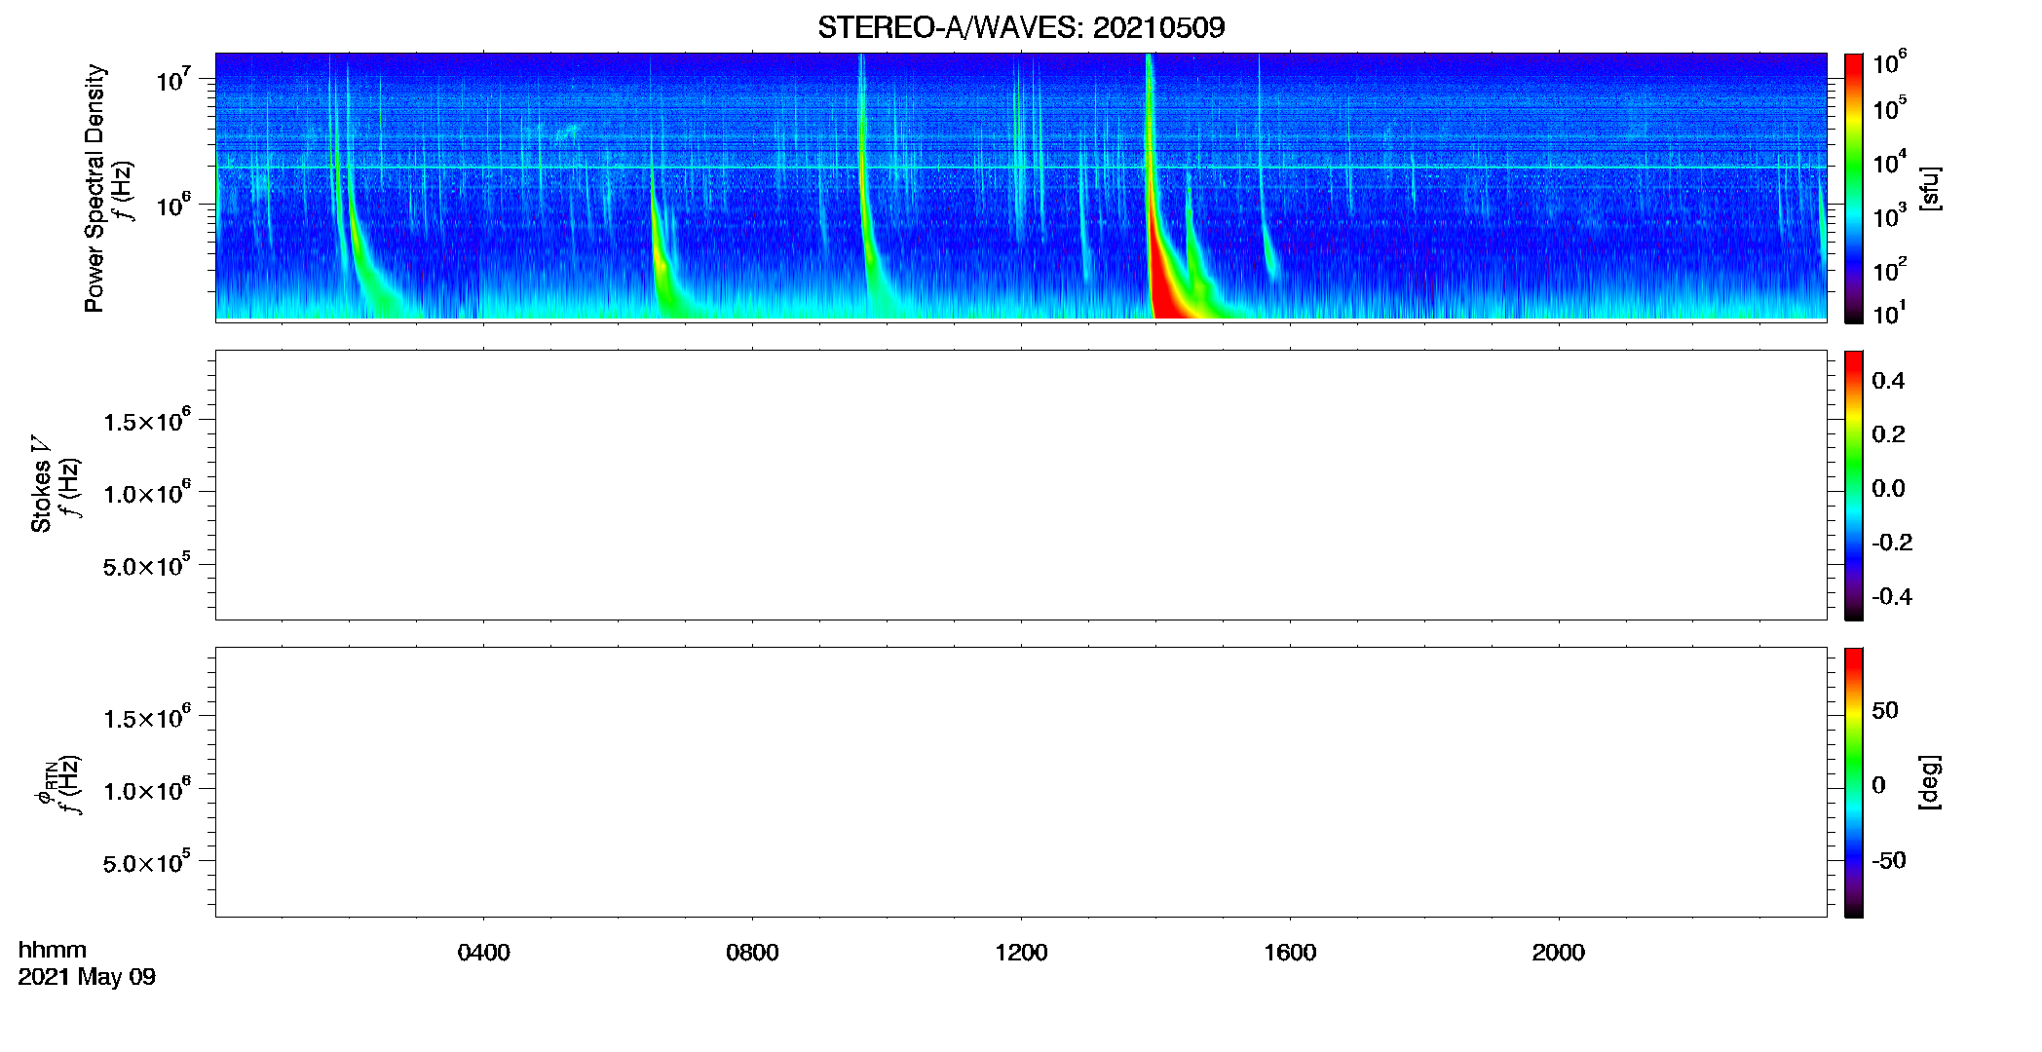
Task: Click the '-50' degree colorbar label
Action: coord(1889,861)
